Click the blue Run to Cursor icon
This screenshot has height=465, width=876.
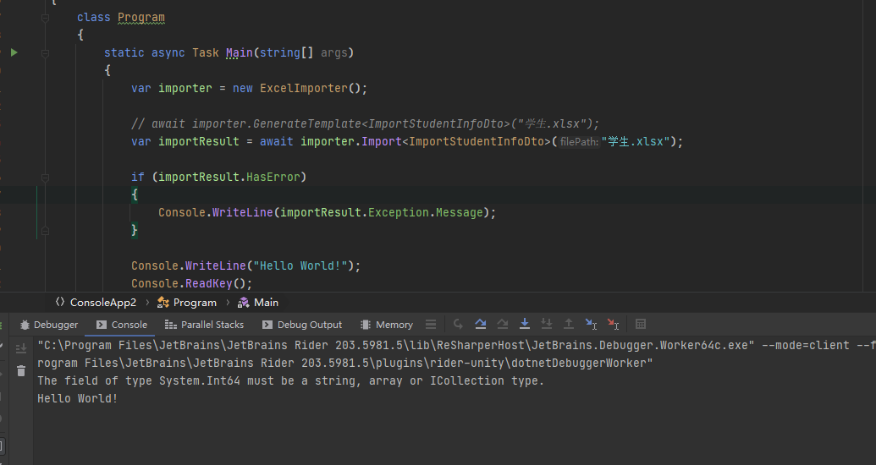click(591, 324)
